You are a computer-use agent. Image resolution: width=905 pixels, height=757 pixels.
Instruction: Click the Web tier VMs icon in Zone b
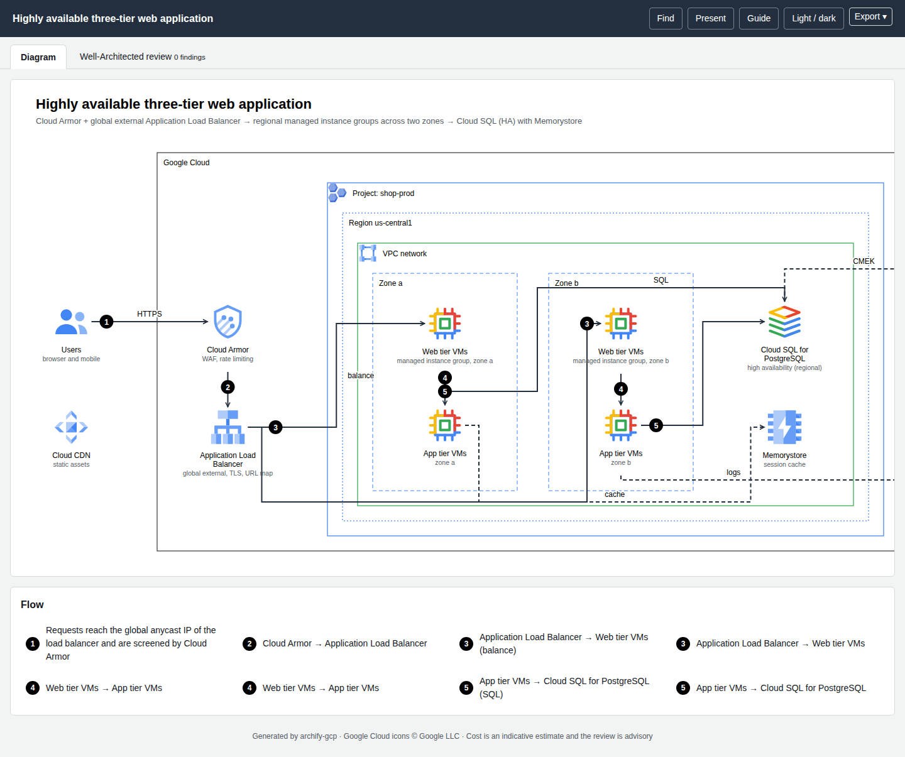click(621, 324)
